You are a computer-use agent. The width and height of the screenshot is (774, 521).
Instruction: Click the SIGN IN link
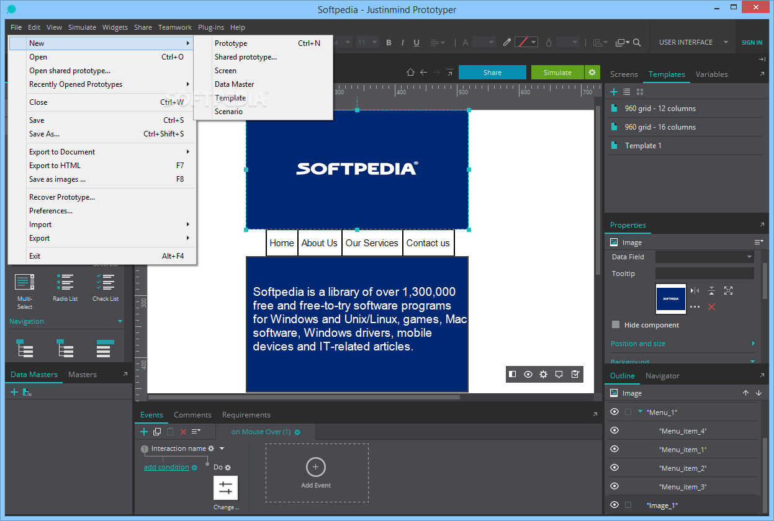click(x=752, y=43)
